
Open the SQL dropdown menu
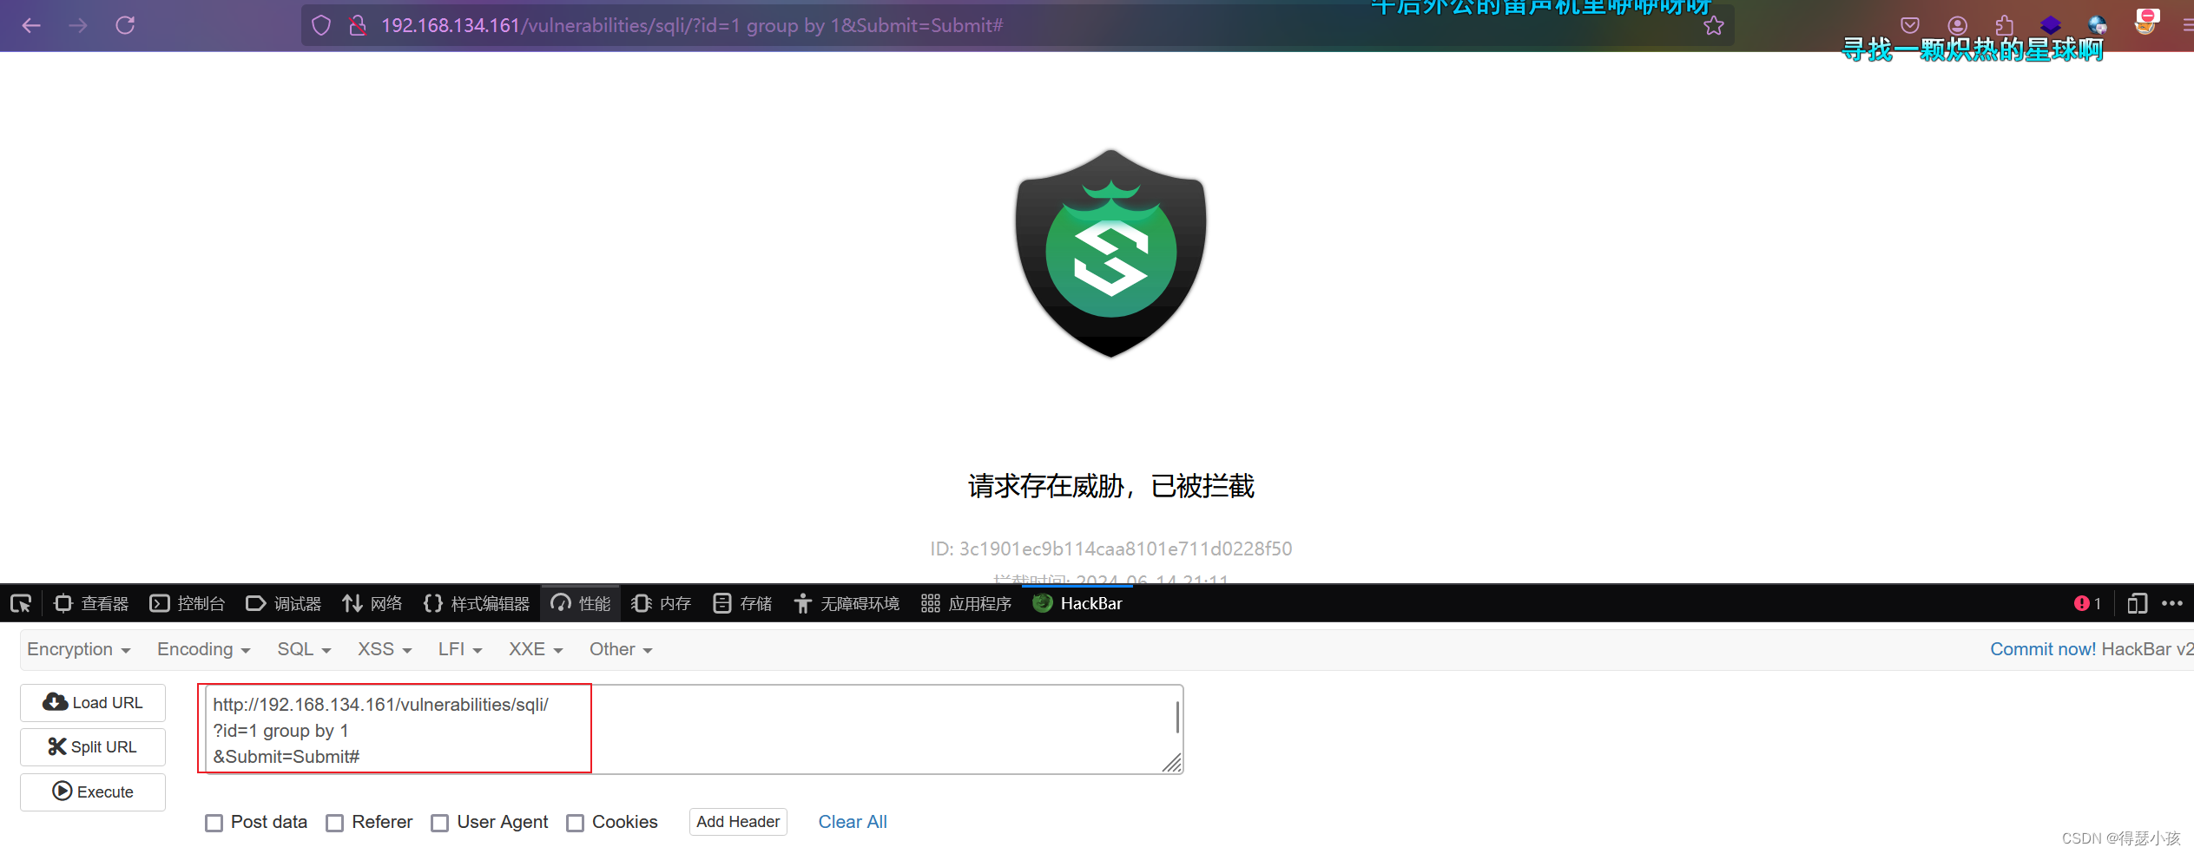point(304,649)
